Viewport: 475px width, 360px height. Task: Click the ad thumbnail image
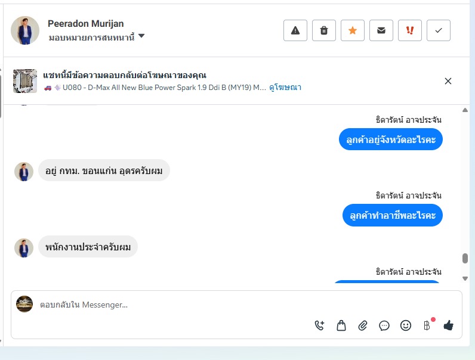(x=25, y=81)
